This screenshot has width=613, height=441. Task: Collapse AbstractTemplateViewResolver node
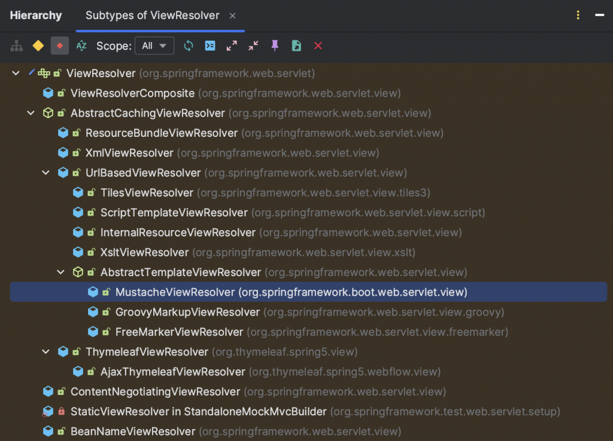click(x=61, y=272)
